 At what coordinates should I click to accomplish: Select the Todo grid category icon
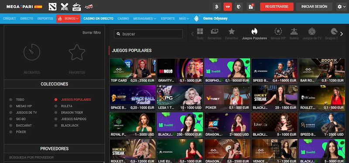(x=200, y=31)
